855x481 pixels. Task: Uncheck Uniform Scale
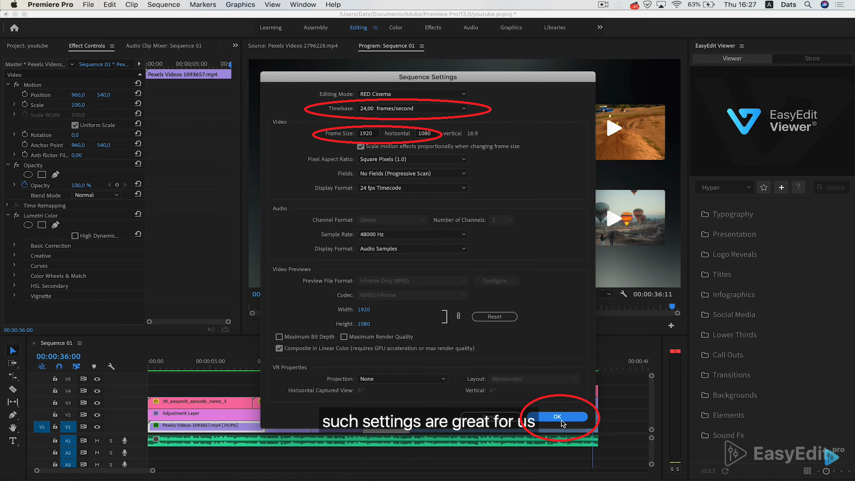pos(75,125)
